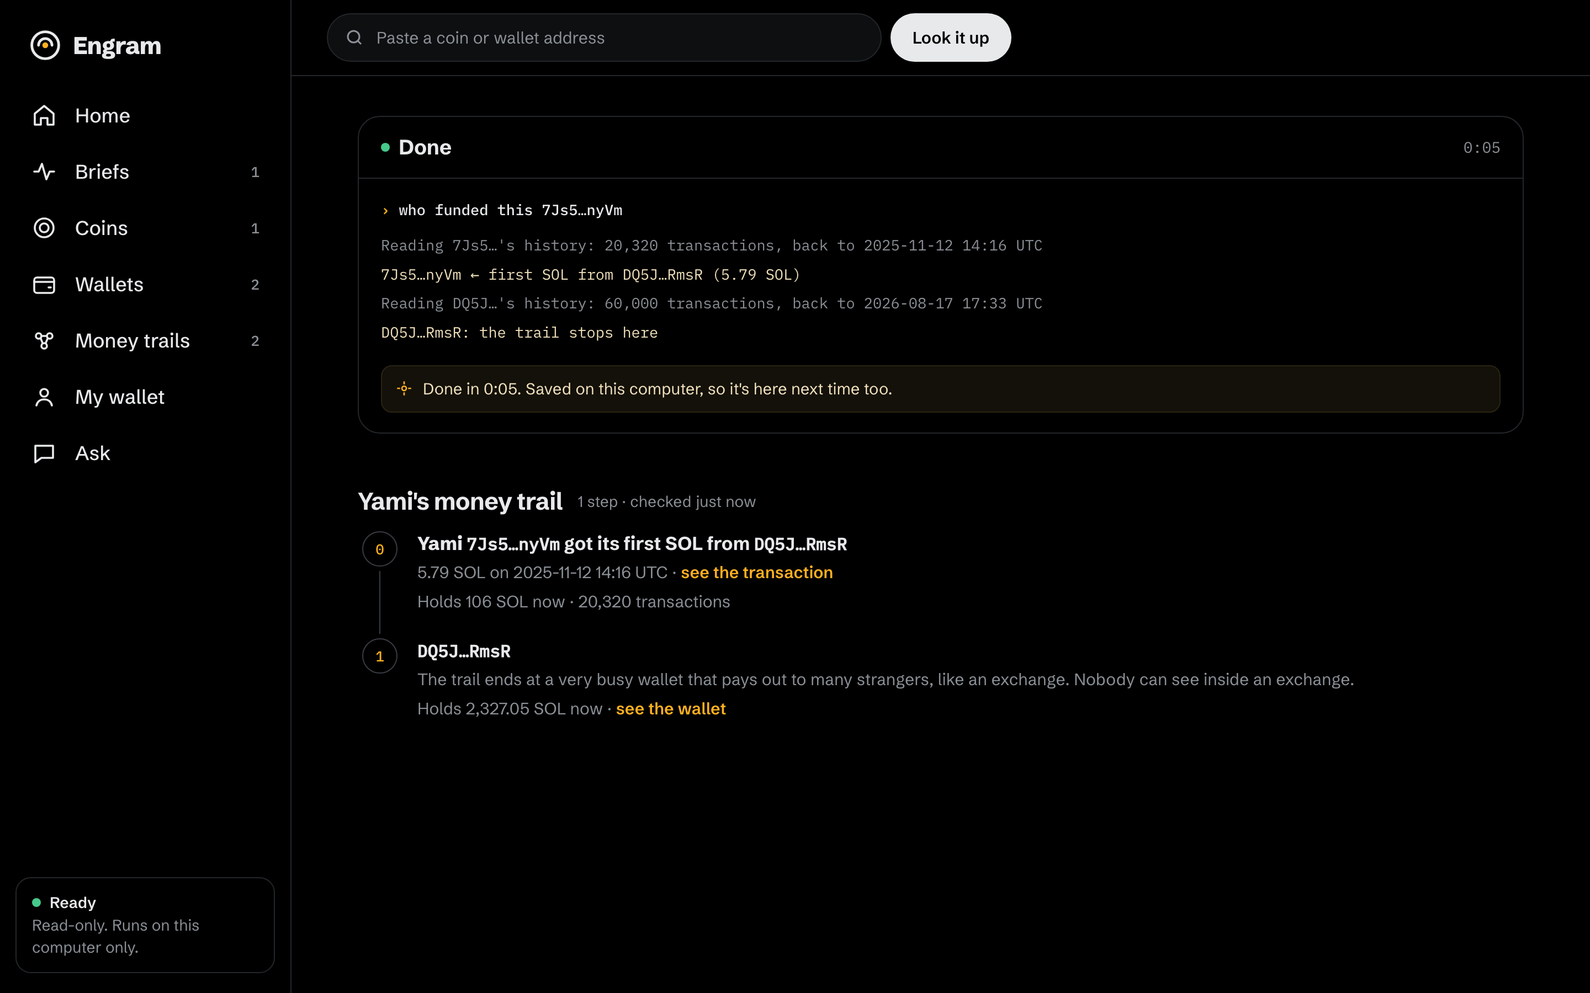Click the Home house icon
1590x993 pixels.
click(x=44, y=116)
